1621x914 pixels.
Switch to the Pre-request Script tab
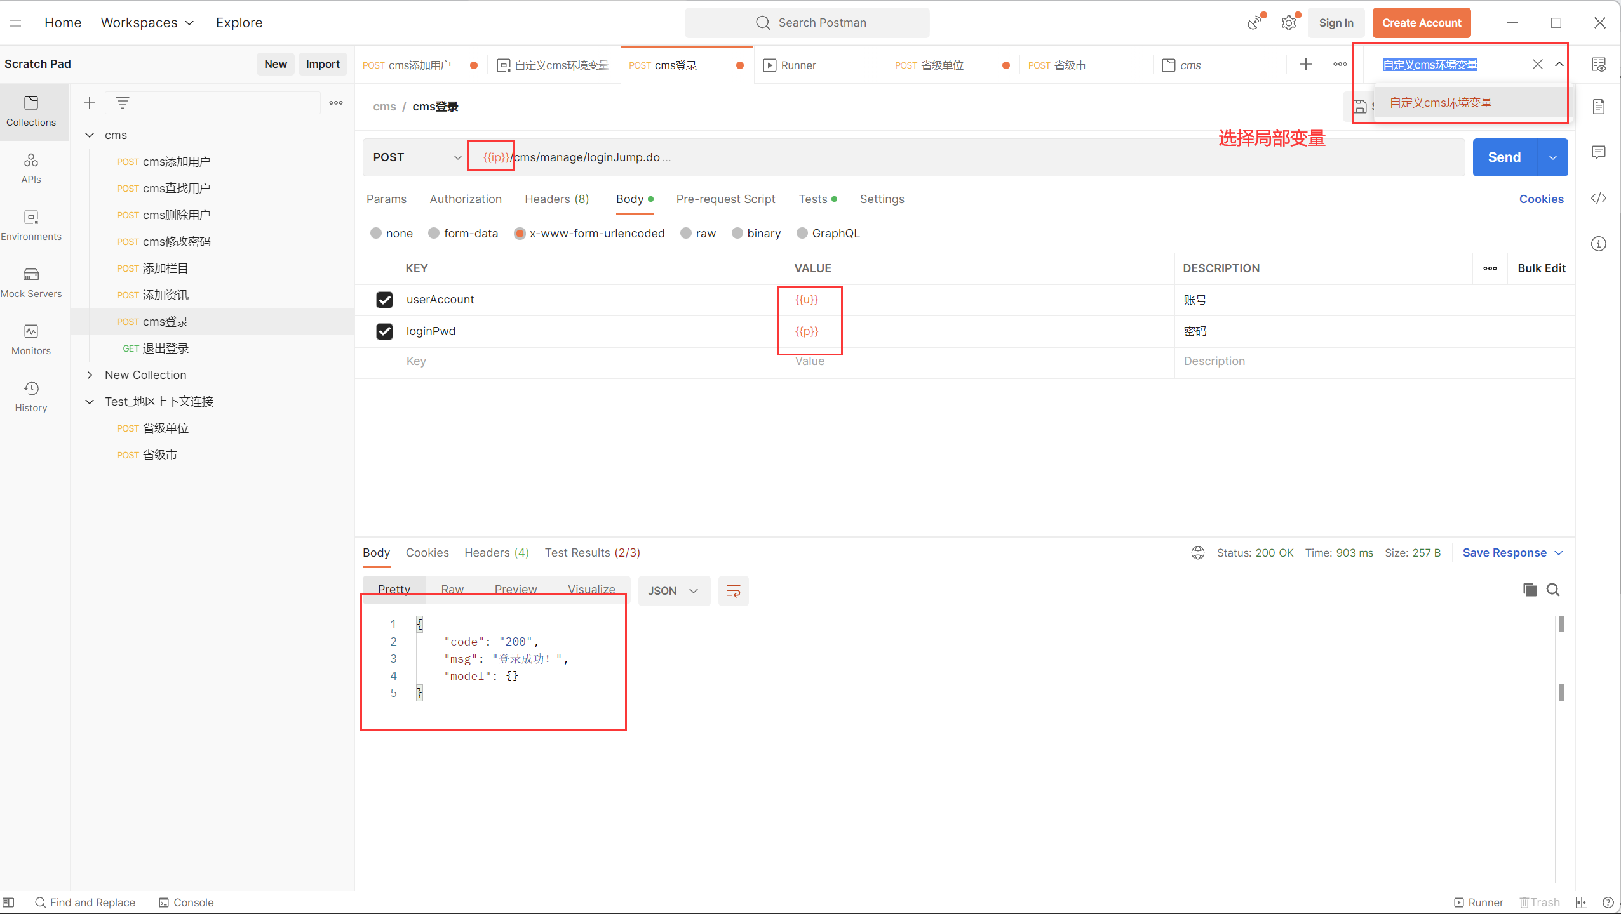725,199
